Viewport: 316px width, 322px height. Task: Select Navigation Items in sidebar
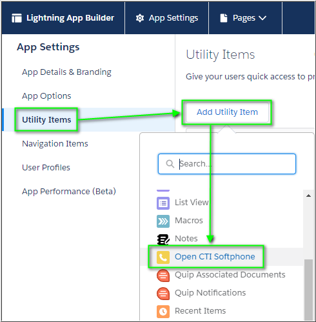pos(55,143)
